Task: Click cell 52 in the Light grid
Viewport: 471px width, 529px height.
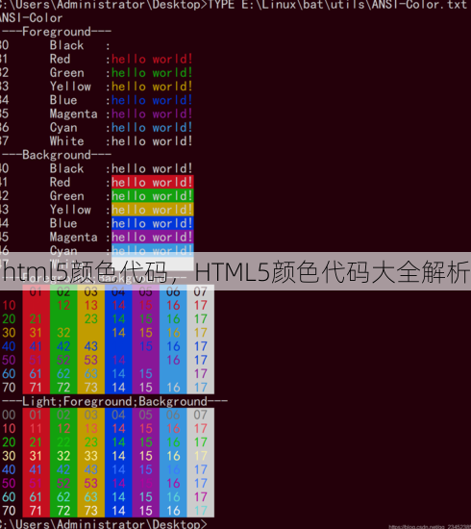Action: tap(63, 484)
